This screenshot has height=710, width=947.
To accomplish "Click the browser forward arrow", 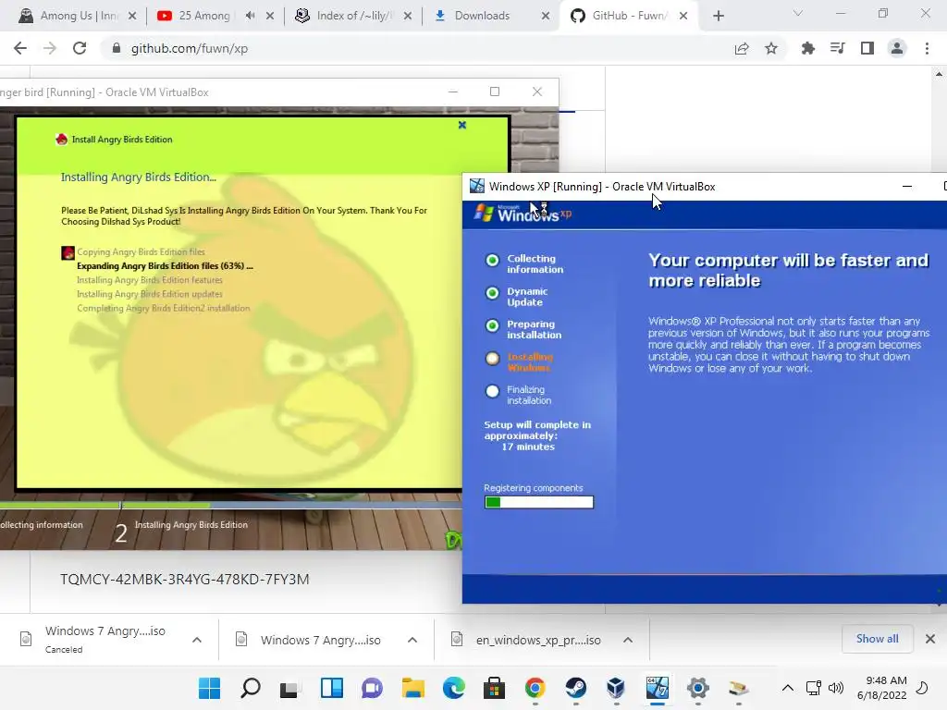I will (50, 48).
